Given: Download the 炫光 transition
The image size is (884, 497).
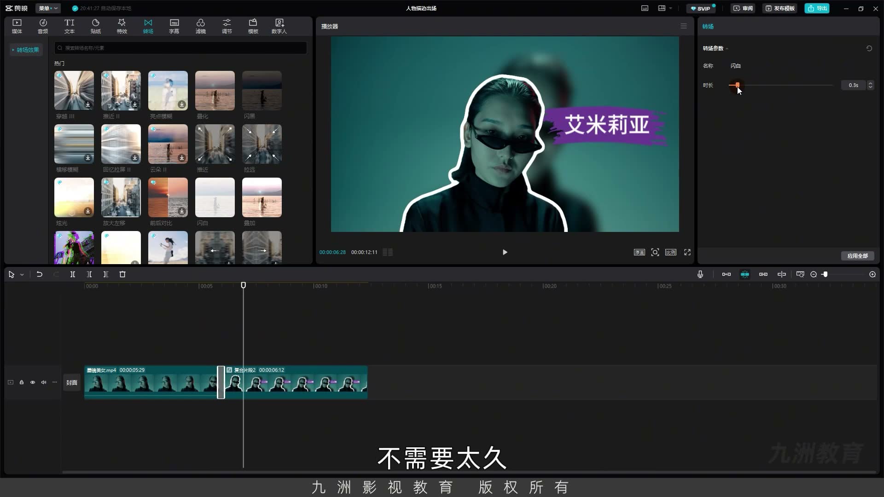Looking at the screenshot, I should (88, 211).
